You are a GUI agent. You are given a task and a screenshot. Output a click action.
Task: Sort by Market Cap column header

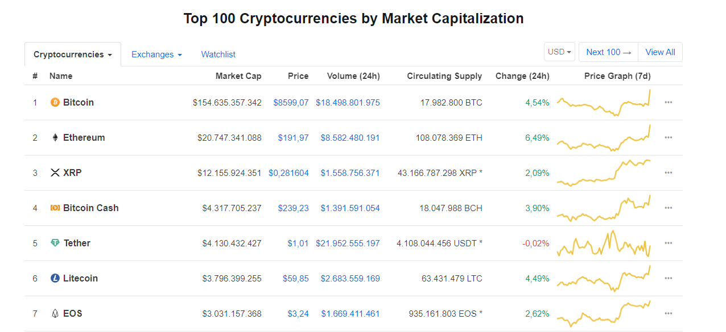pos(238,76)
